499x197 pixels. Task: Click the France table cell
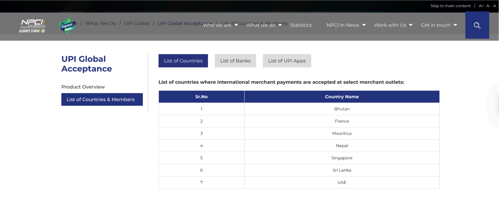pos(342,121)
